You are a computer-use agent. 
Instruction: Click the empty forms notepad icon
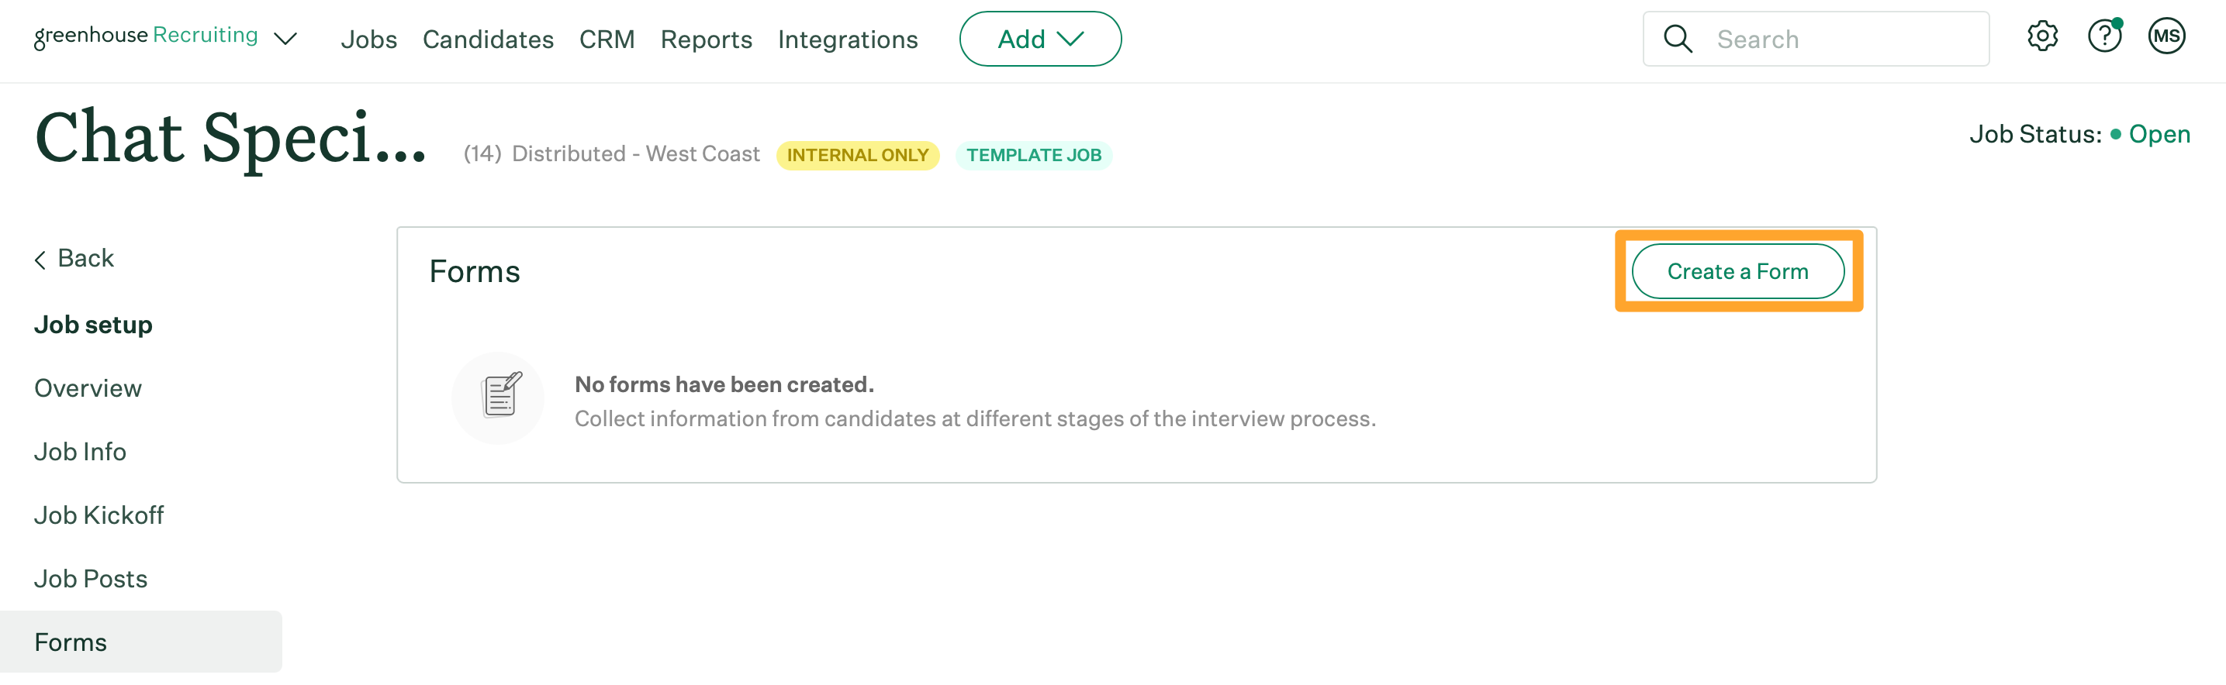pyautogui.click(x=499, y=398)
